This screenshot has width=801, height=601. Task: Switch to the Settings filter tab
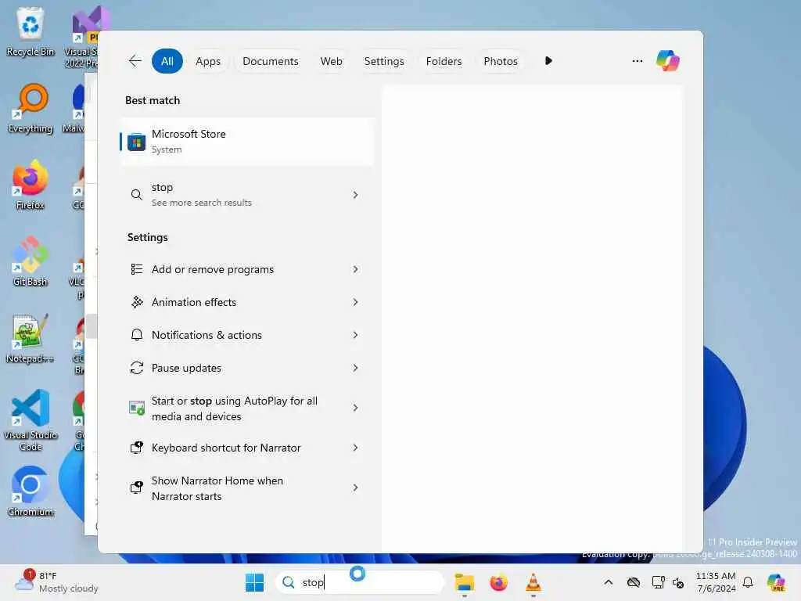pyautogui.click(x=383, y=61)
